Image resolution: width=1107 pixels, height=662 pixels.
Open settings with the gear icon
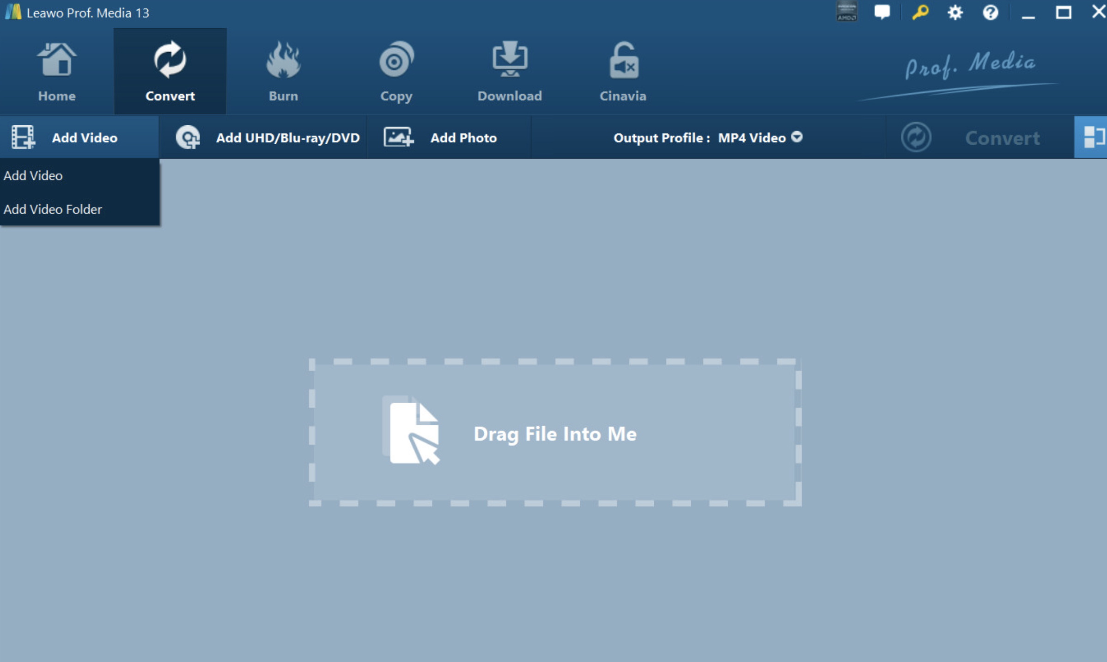955,12
